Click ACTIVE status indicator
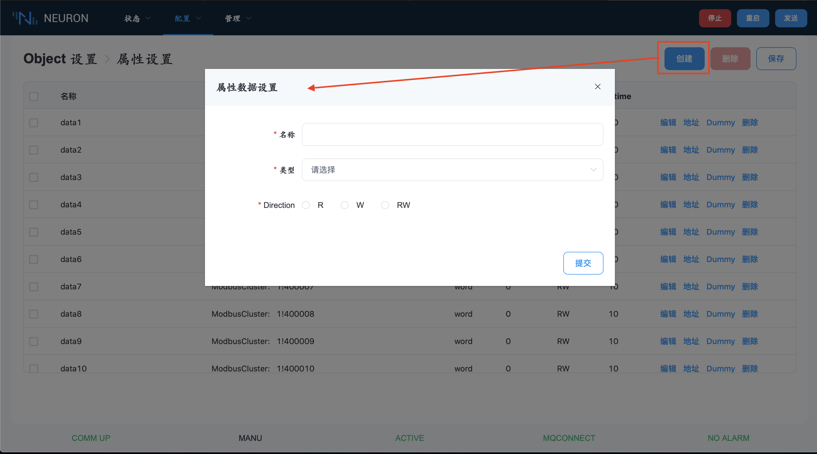The width and height of the screenshot is (817, 454). 409,438
